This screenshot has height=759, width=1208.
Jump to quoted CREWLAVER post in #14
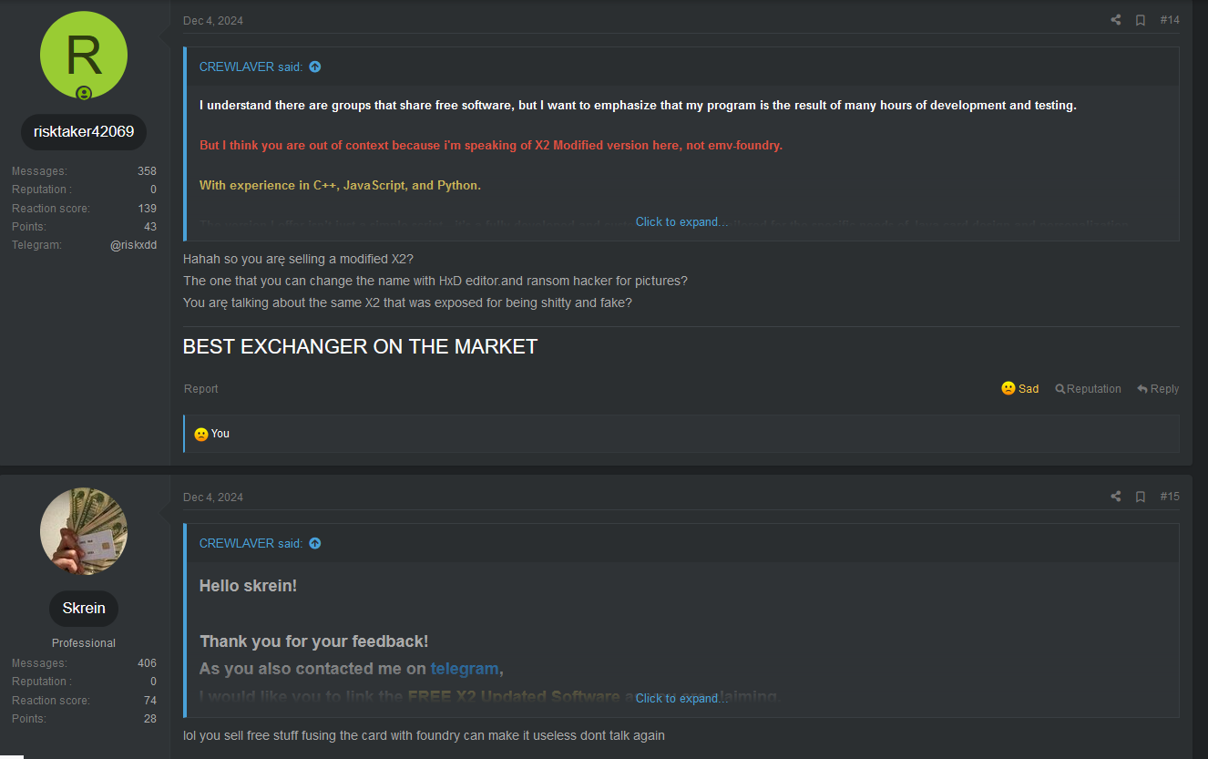(x=315, y=67)
